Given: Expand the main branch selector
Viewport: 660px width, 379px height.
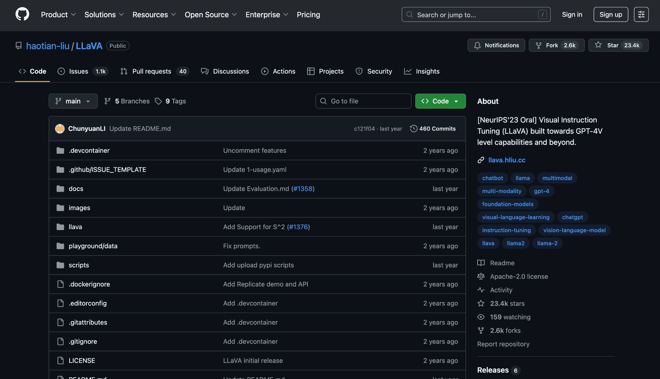Looking at the screenshot, I should [73, 101].
